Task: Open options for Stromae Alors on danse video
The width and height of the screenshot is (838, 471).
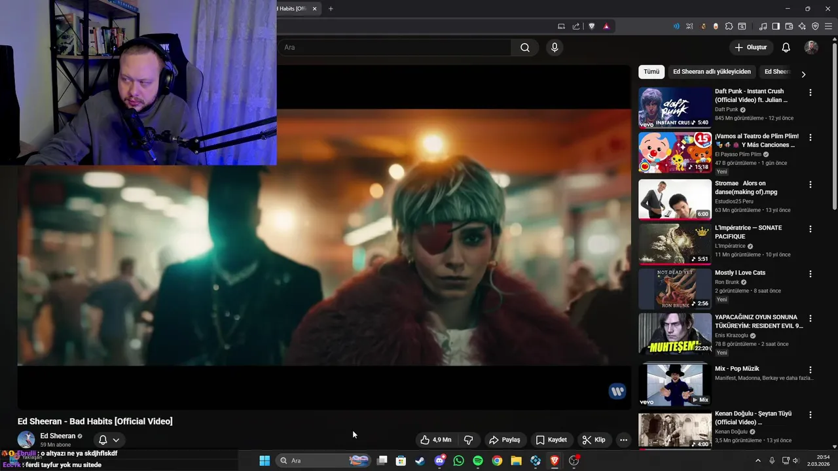Action: pyautogui.click(x=811, y=184)
